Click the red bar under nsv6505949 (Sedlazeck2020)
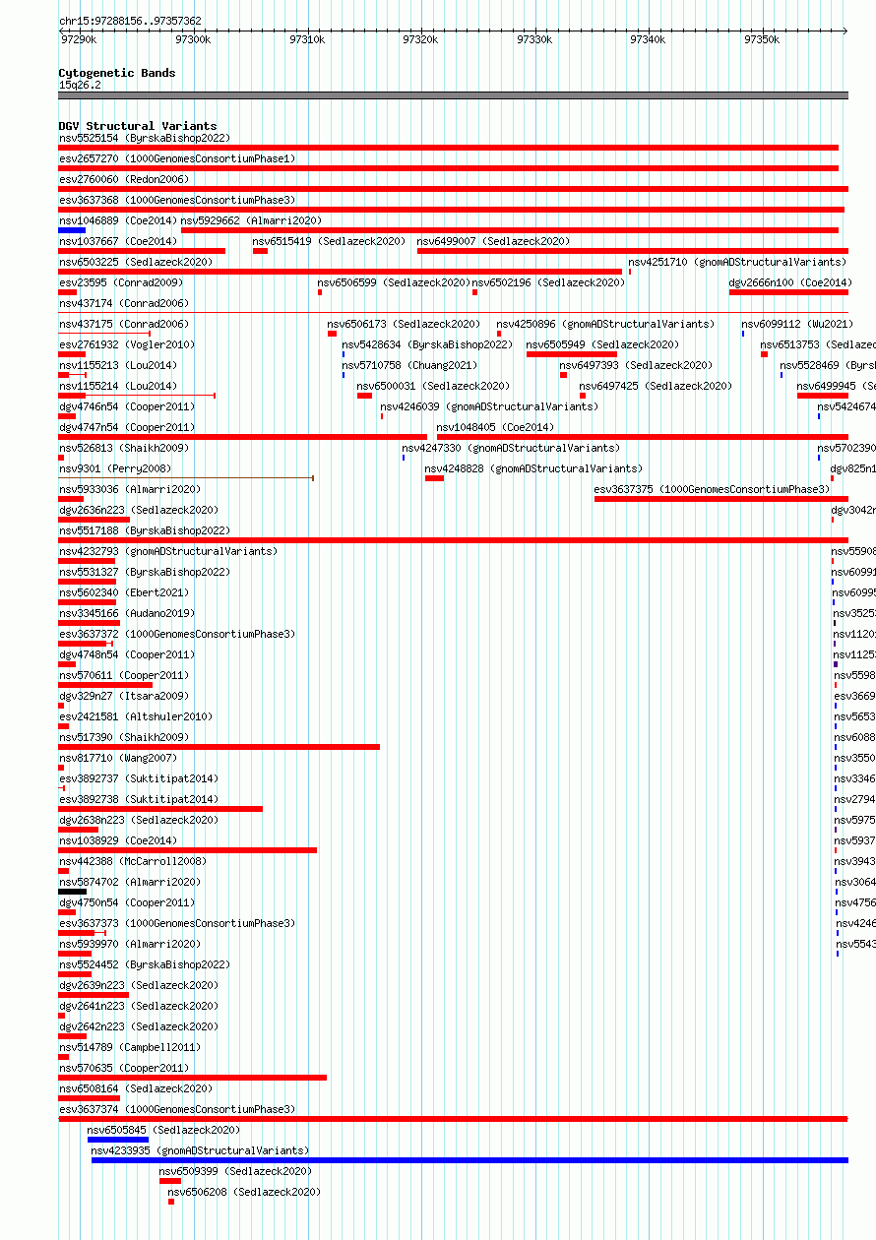 [x=572, y=354]
